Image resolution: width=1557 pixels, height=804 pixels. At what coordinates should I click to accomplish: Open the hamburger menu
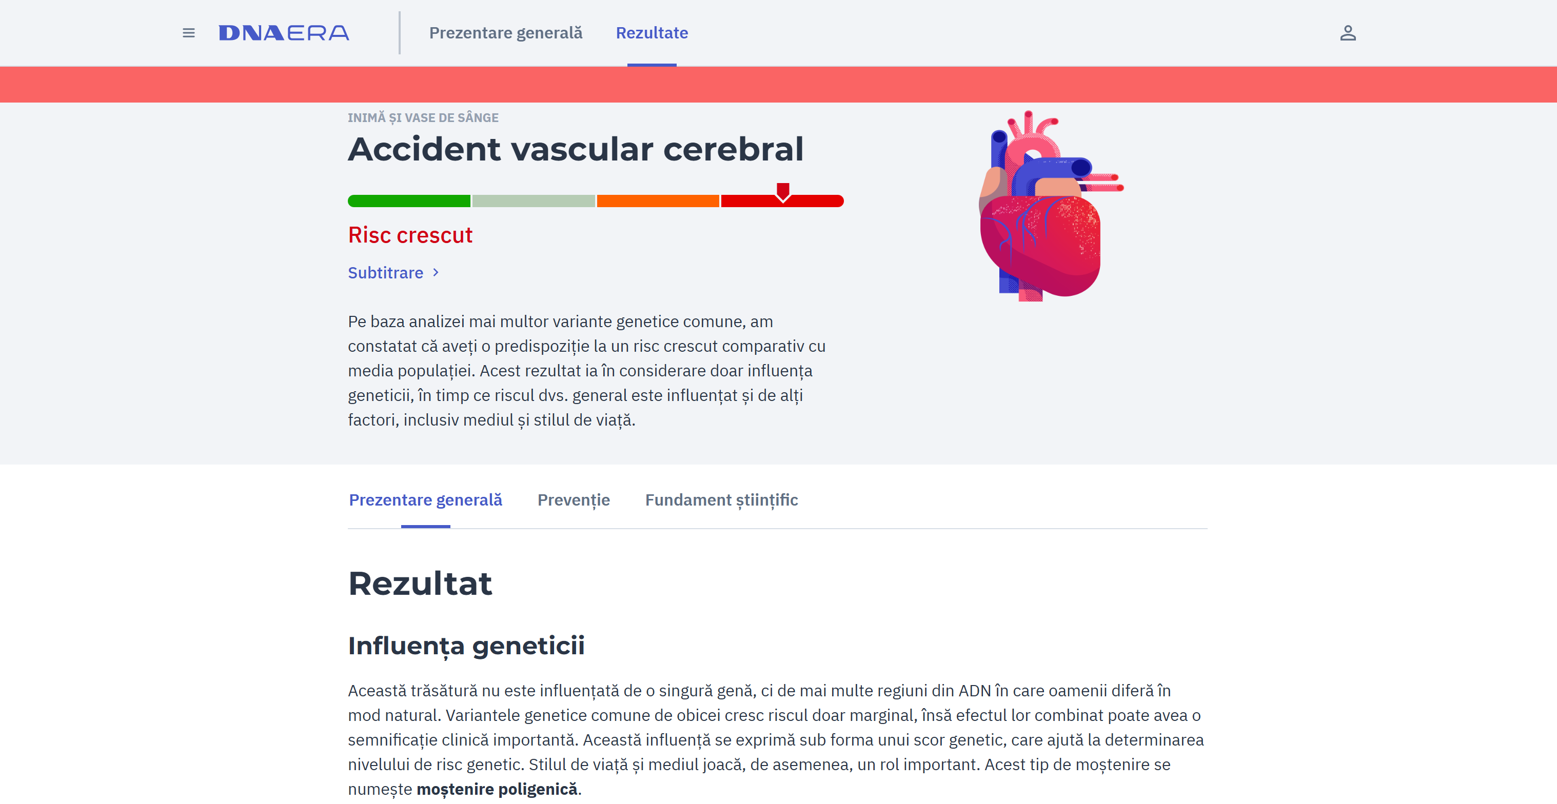tap(189, 33)
